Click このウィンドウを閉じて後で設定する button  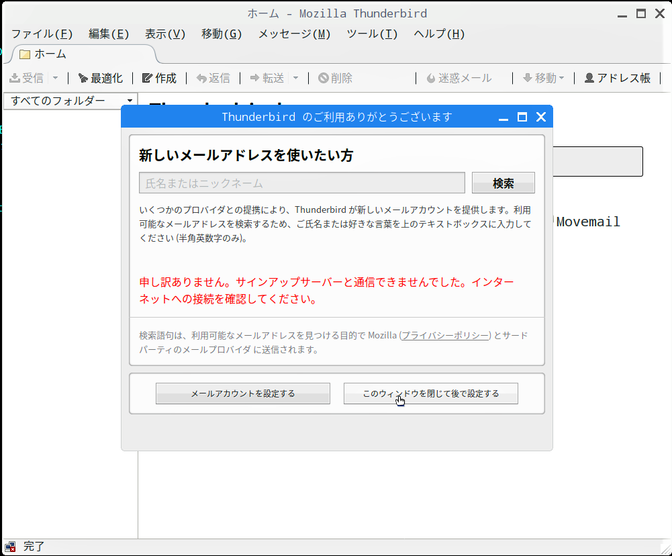pyautogui.click(x=431, y=393)
